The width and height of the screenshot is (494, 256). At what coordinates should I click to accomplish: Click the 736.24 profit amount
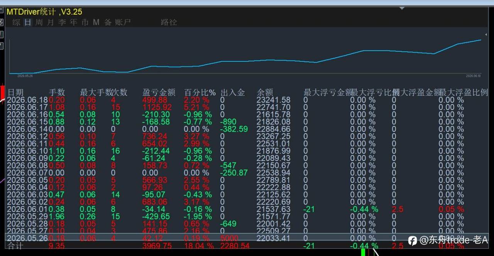pos(155,136)
